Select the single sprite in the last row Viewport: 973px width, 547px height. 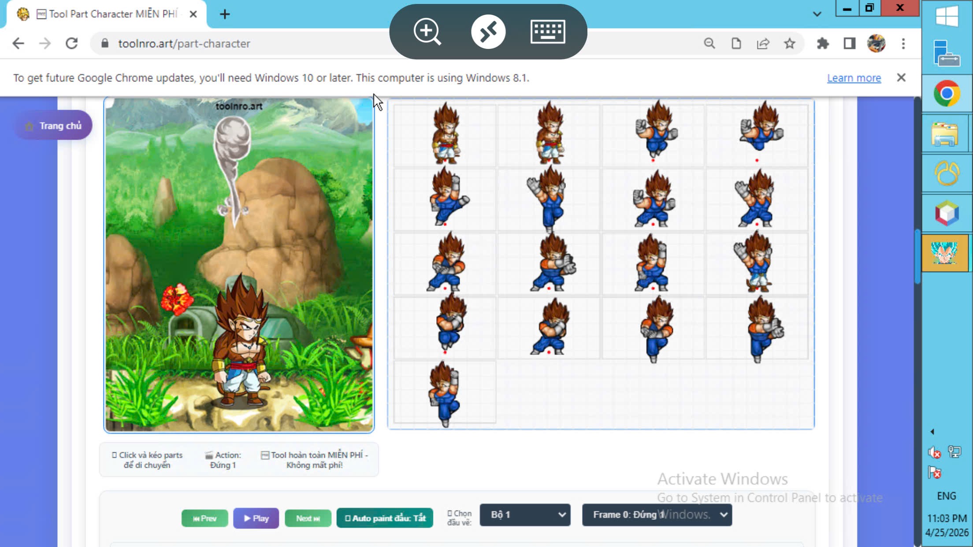(444, 394)
